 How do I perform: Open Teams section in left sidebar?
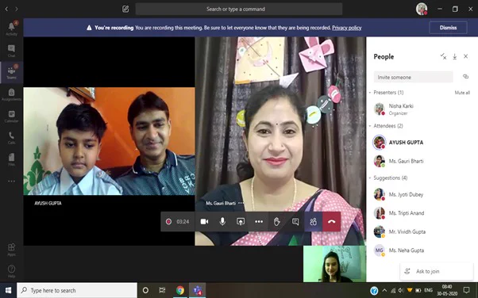[x=12, y=72]
